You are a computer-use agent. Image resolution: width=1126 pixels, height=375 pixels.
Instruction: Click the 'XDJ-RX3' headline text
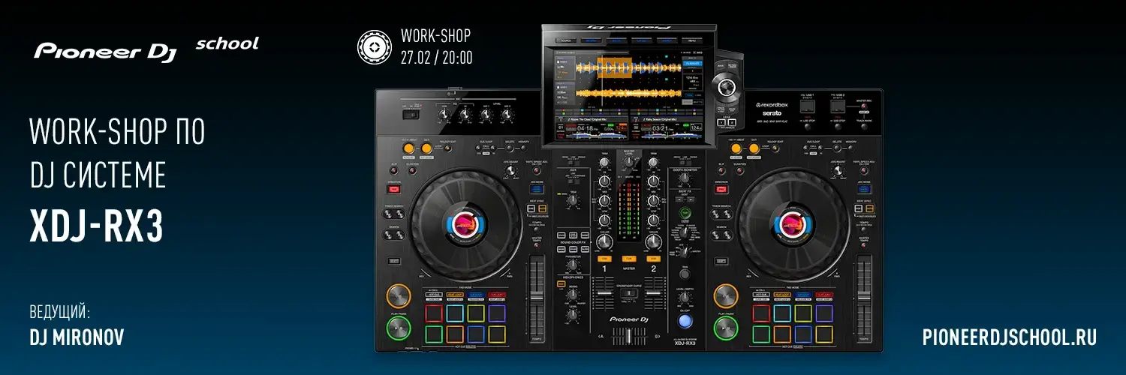point(95,225)
